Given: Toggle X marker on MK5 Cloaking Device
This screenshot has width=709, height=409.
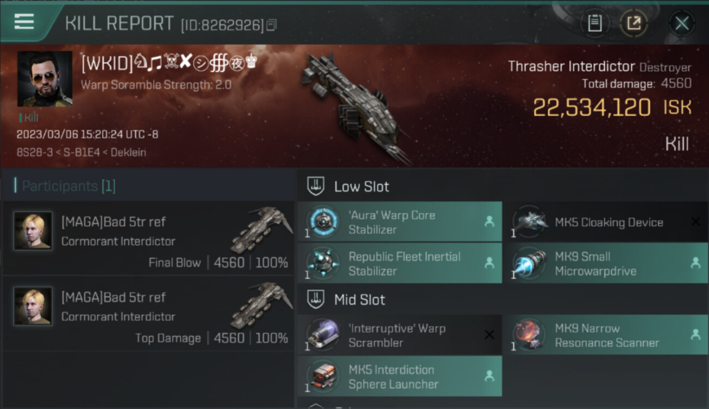Looking at the screenshot, I should pyautogui.click(x=695, y=221).
